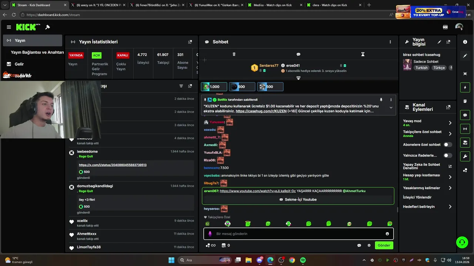Expand Hedefleri belirleyin option
Screen dimensions: 474x266
click(450, 207)
